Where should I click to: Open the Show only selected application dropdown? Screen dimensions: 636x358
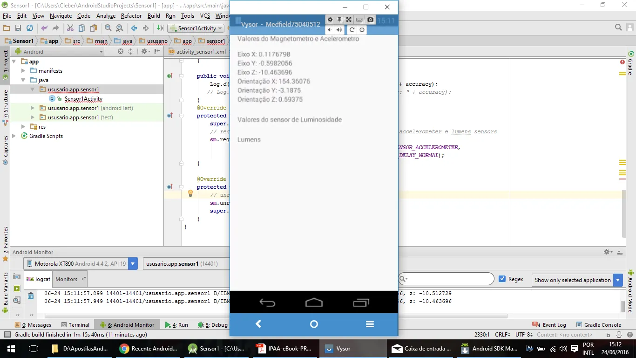[618, 280]
